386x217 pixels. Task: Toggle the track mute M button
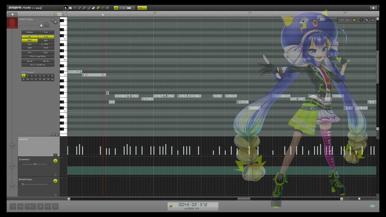pos(55,22)
